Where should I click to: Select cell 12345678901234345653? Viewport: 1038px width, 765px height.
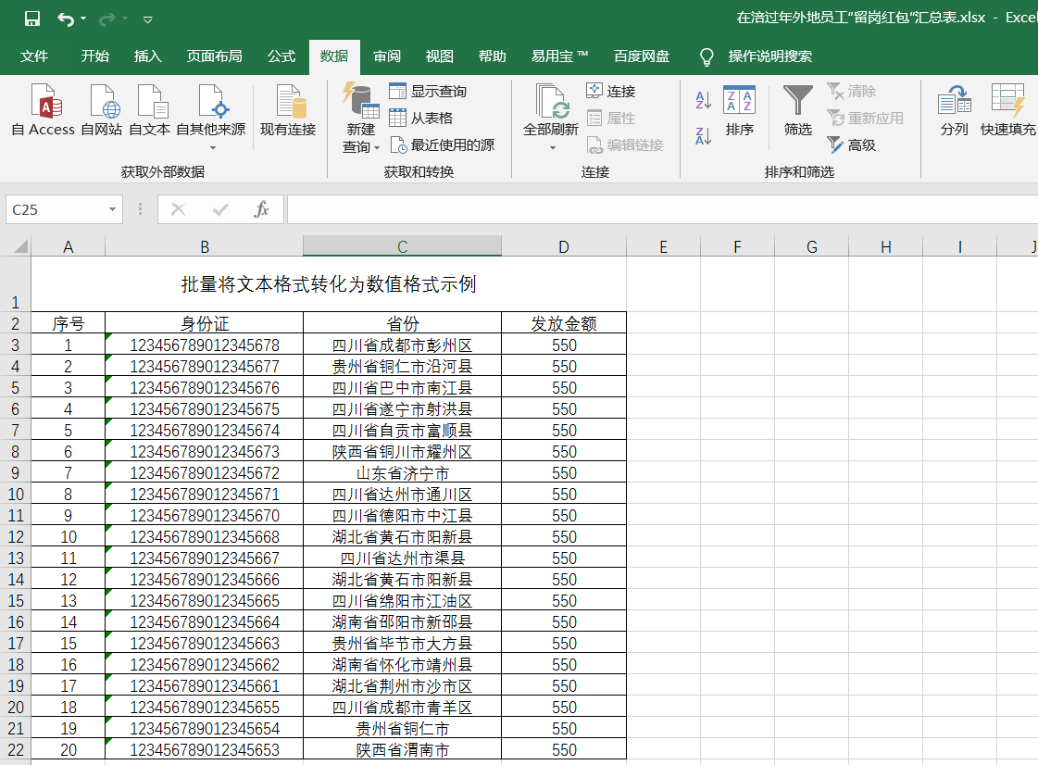[204, 750]
